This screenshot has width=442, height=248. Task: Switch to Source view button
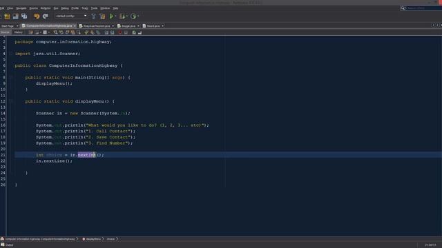click(5, 32)
